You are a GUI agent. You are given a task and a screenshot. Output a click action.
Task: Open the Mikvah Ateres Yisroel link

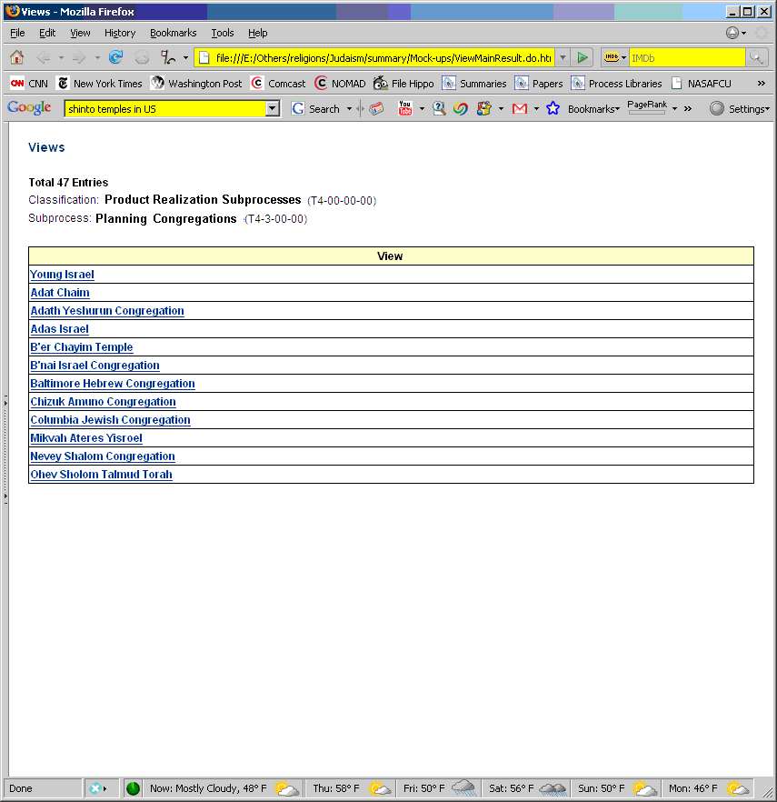pos(86,438)
